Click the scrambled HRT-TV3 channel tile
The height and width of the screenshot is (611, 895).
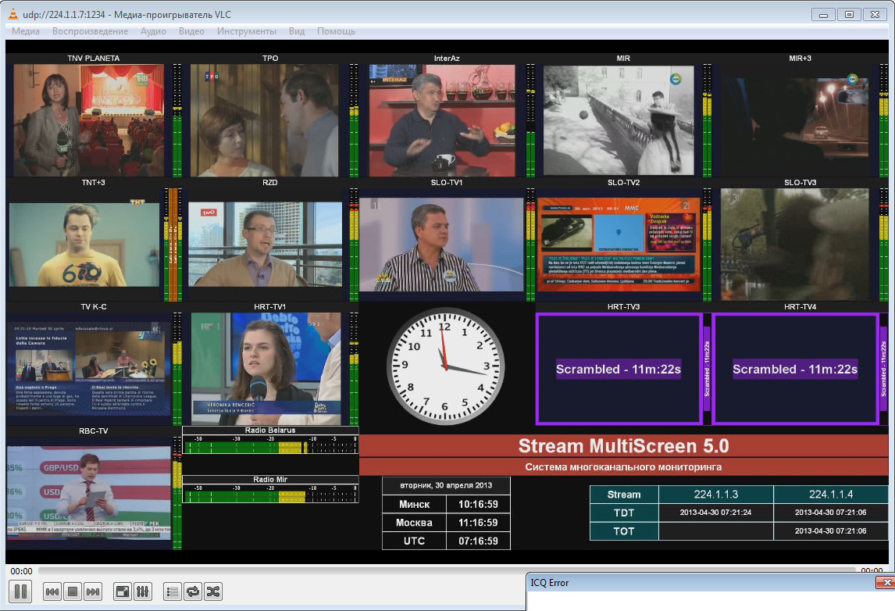(619, 369)
